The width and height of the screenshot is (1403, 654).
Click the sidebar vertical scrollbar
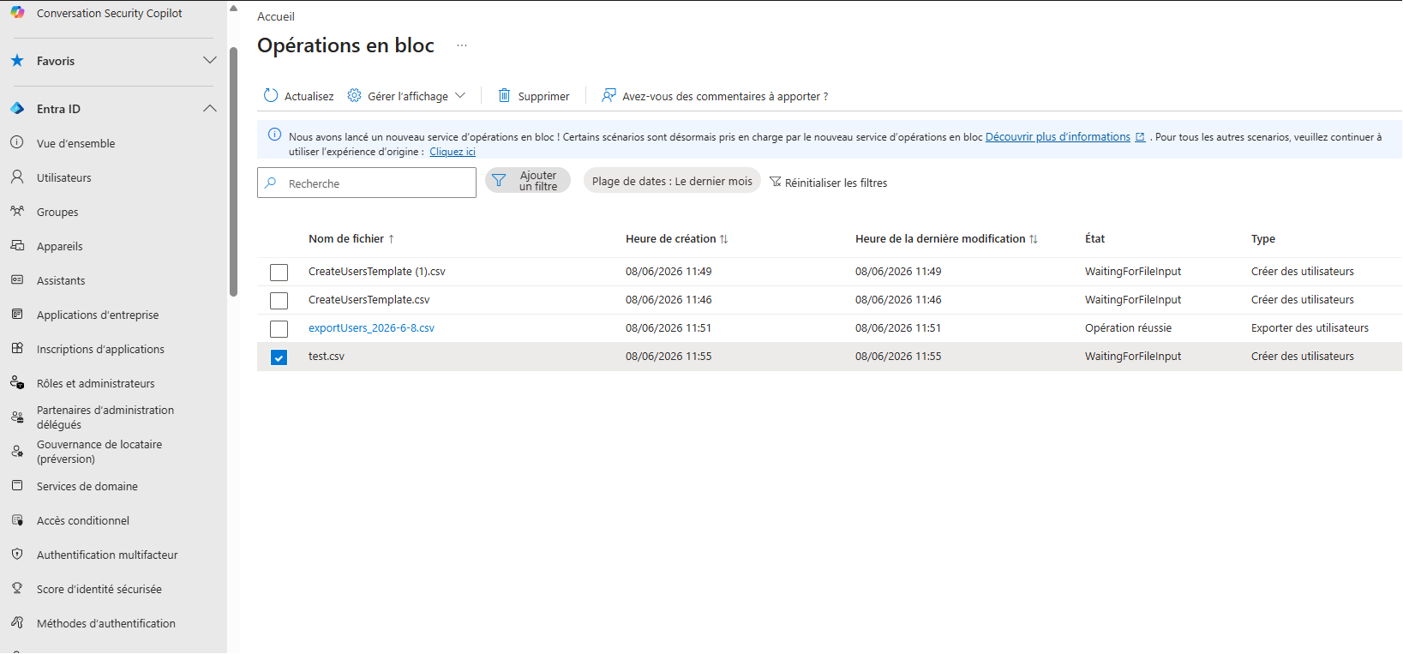(233, 171)
